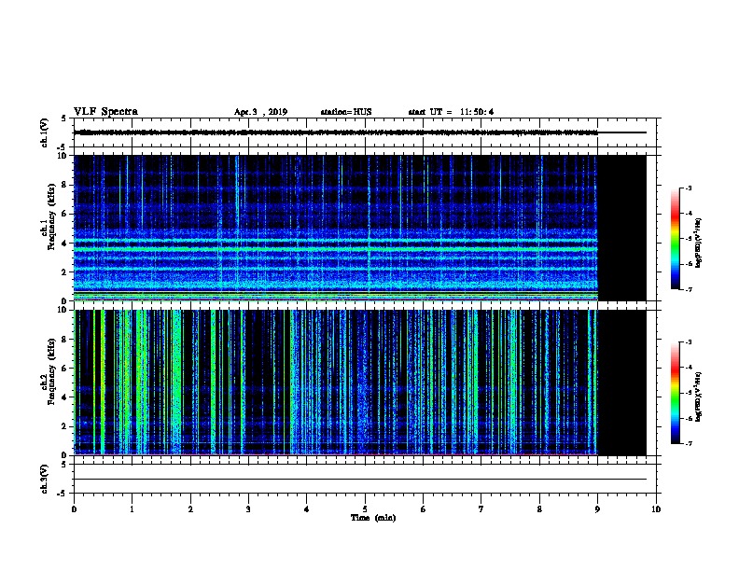Click the "start UT = 11:50:4" timestamp
This screenshot has height=571, width=739.
coord(451,112)
